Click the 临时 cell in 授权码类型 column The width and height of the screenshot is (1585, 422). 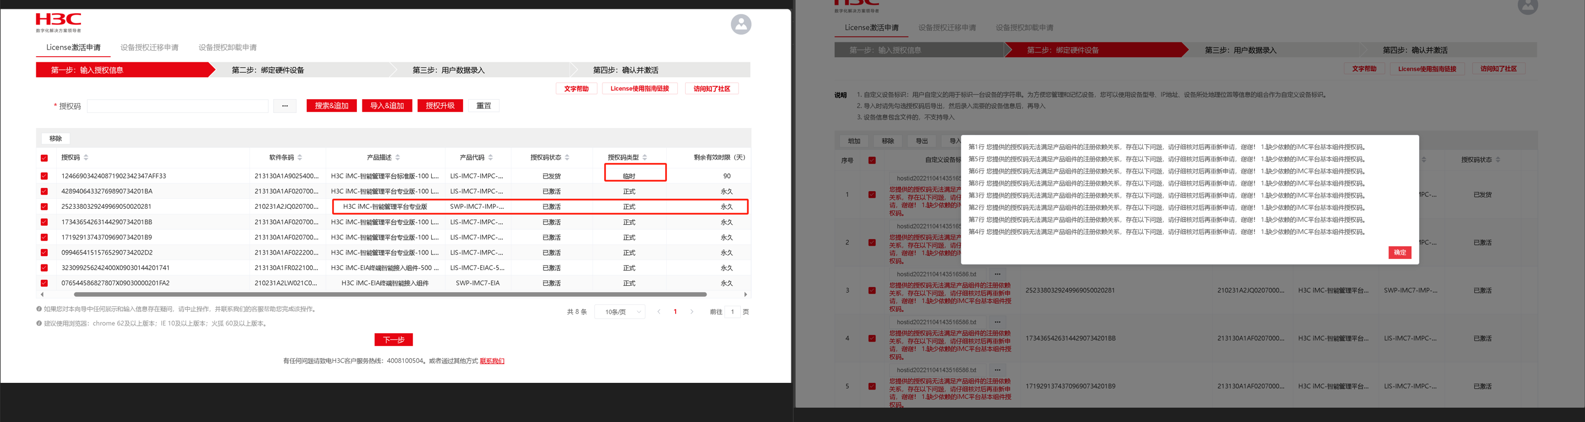[629, 176]
